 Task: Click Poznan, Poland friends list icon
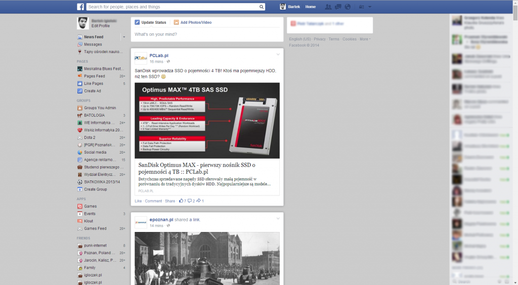pos(79,253)
